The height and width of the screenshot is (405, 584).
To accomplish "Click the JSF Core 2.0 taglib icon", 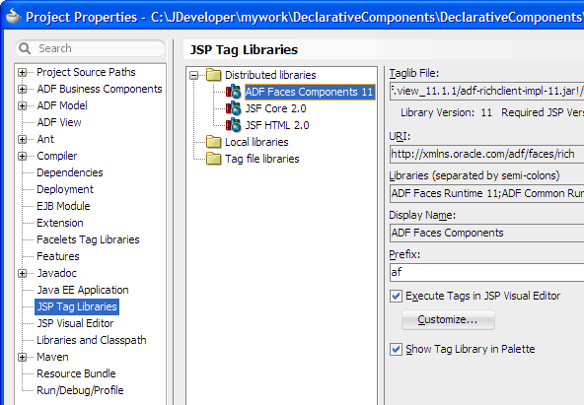I will tap(234, 108).
